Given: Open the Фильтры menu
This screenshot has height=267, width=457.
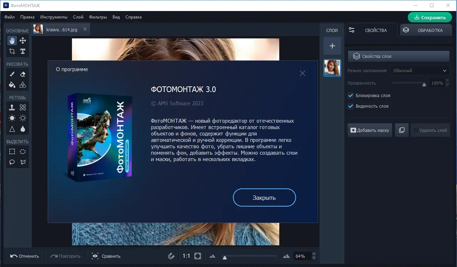Looking at the screenshot, I should click(x=98, y=17).
